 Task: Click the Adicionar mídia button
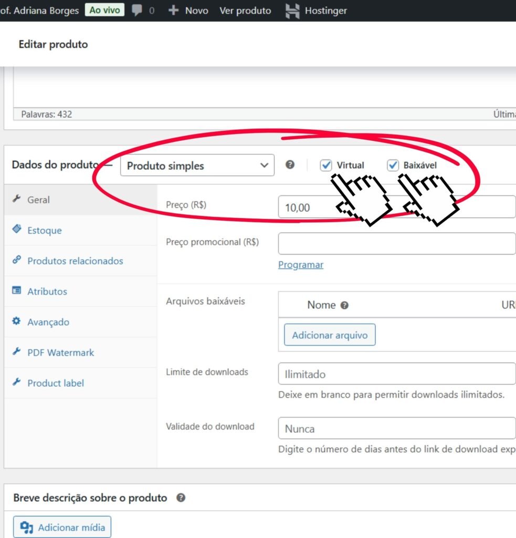coord(62,527)
